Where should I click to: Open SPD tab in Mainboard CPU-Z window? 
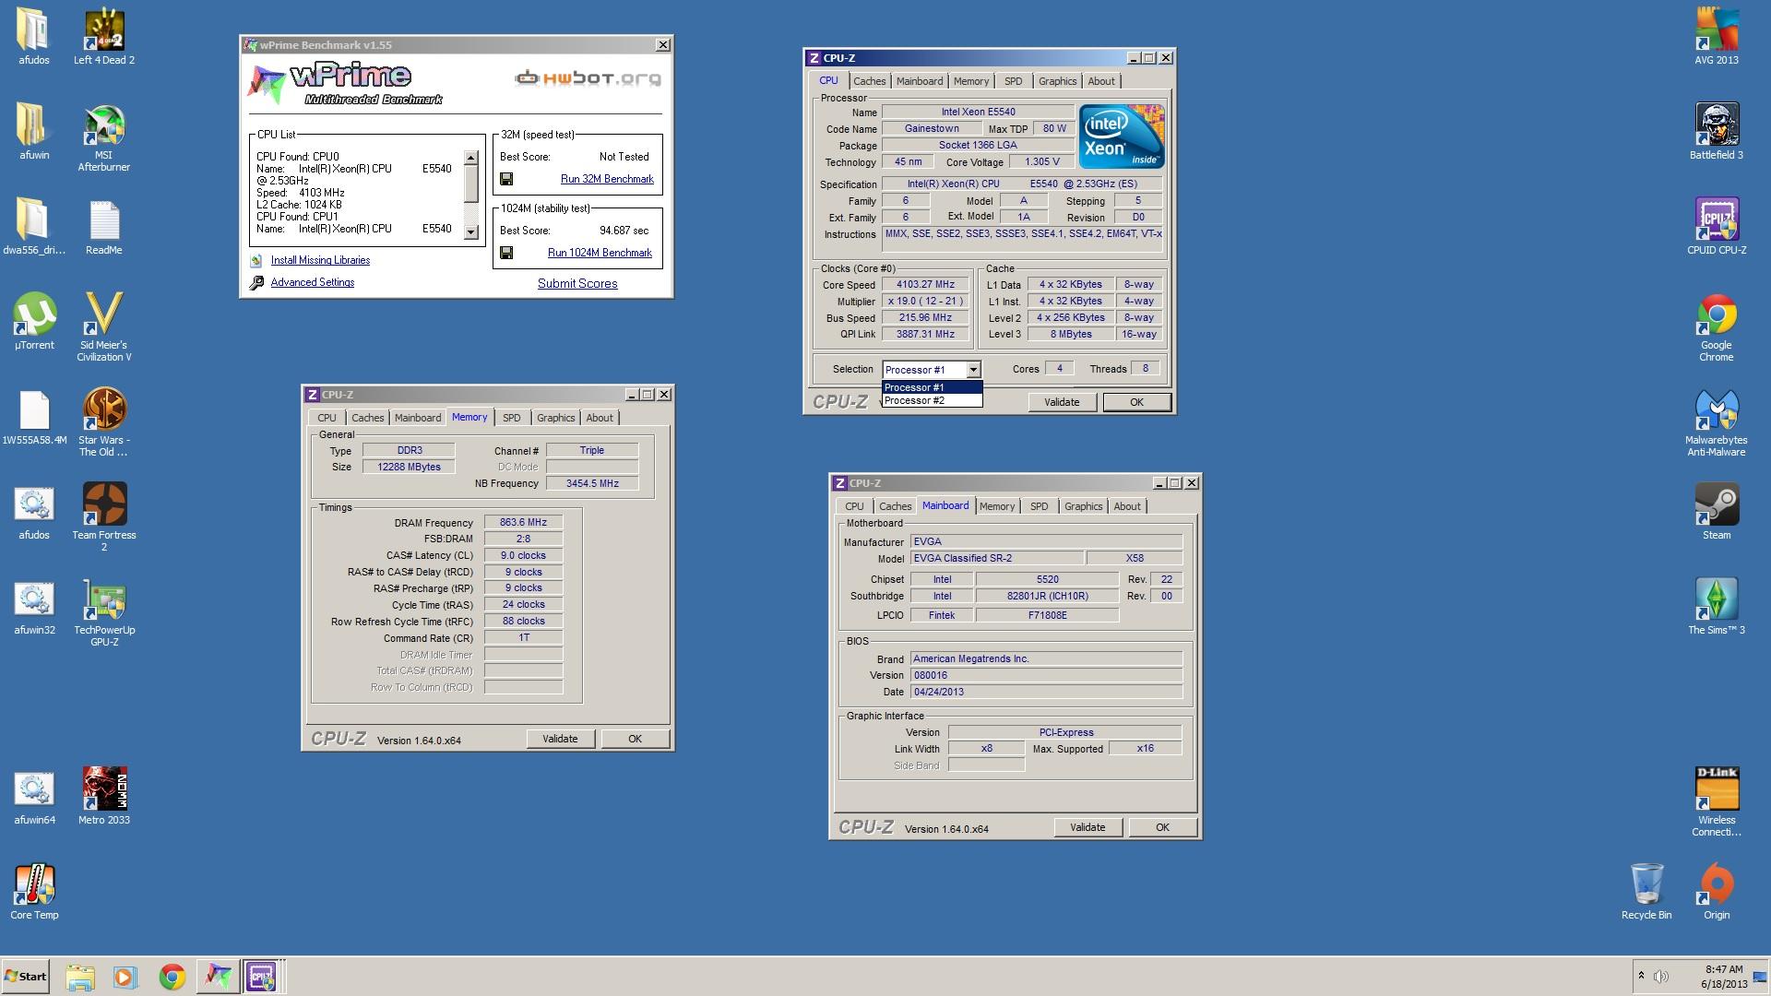click(x=1039, y=506)
